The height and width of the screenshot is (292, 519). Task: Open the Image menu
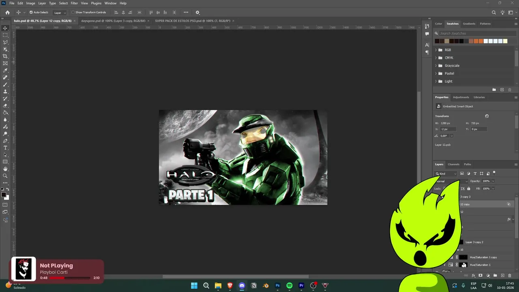click(x=31, y=3)
